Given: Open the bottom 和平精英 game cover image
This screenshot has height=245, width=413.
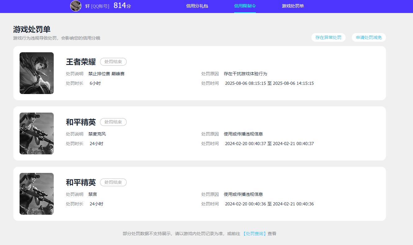Looking at the screenshot, I should click(x=36, y=194).
